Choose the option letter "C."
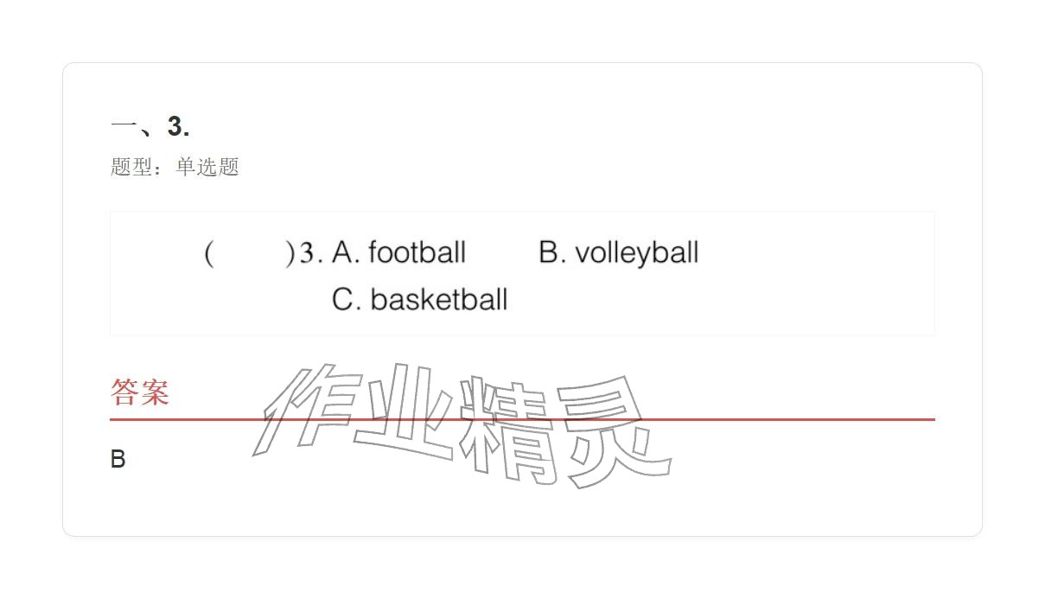This screenshot has width=1045, height=599. point(347,300)
